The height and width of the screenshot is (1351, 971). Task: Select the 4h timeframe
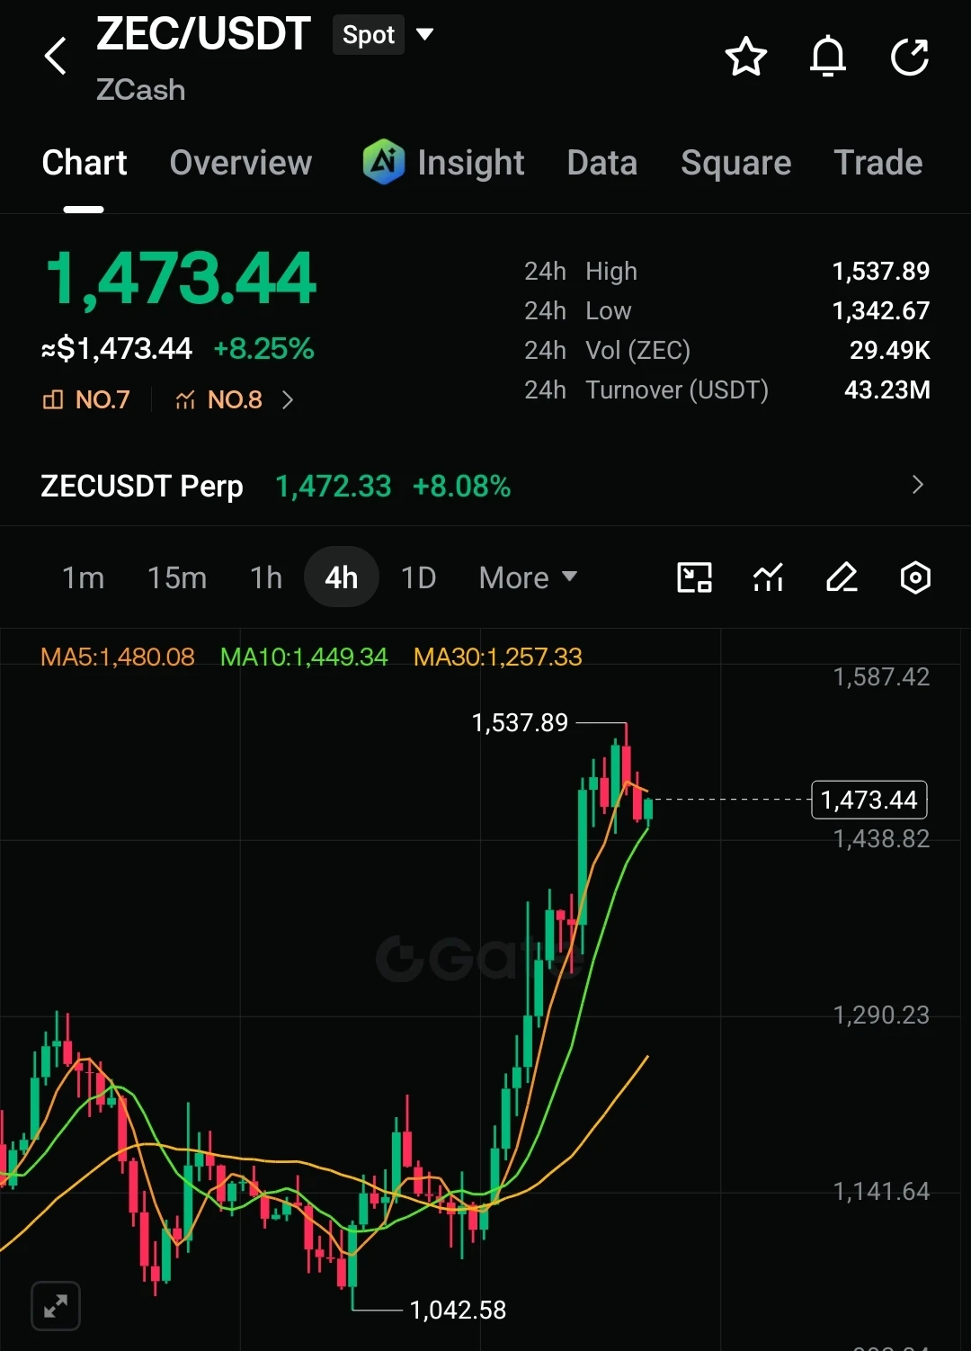click(342, 577)
